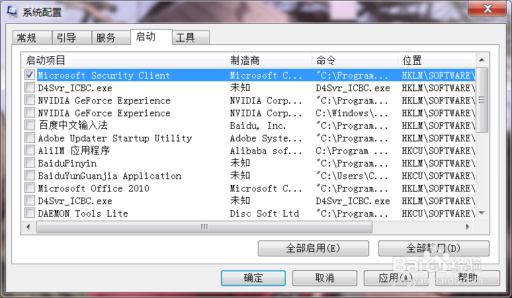Select DAEMON Tools Lite row text

click(83, 213)
